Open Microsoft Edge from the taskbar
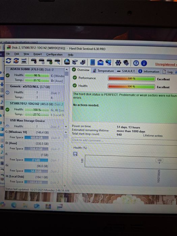This screenshot has width=177, height=236. (14, 205)
